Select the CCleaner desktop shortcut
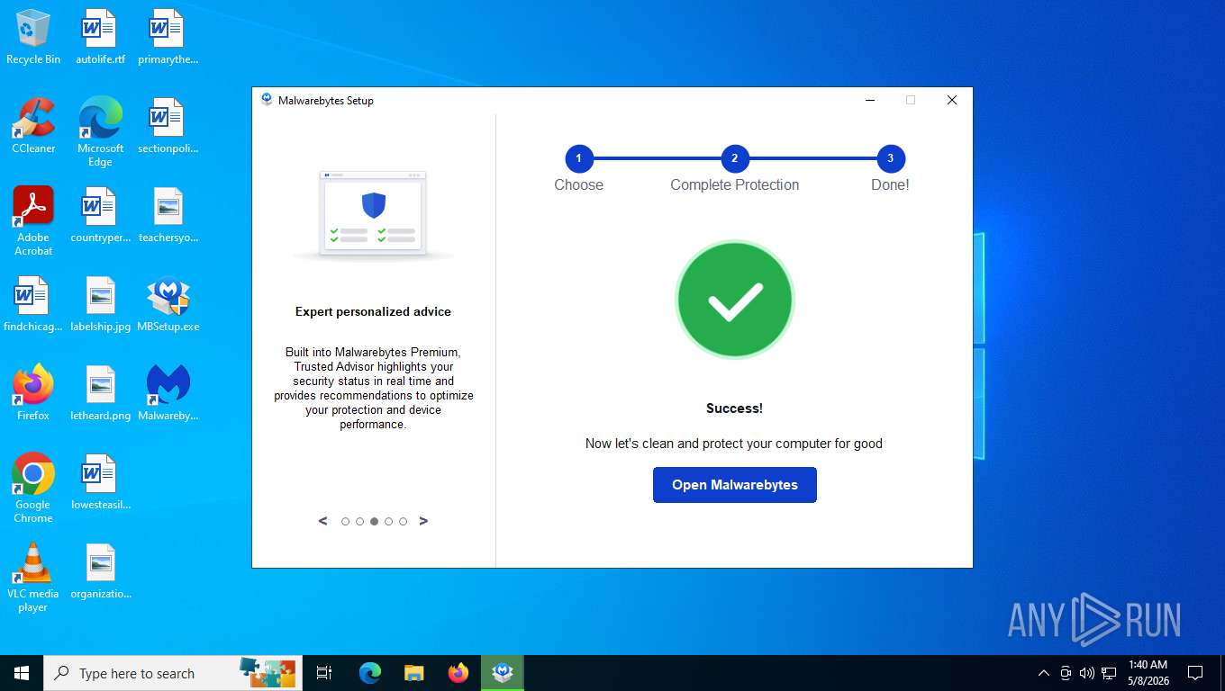 pos(33,127)
